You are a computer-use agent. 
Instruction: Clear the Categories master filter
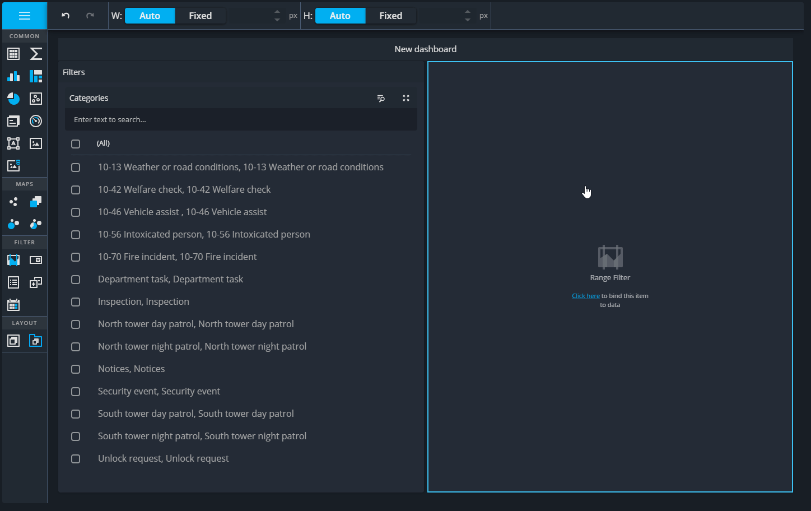381,98
